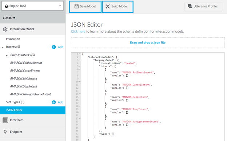Open the Utterance Profiler
Image resolution: width=227 pixels, height=141 pixels.
coord(203,7)
